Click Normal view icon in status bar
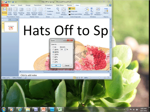This screenshot has width=150, height=112. (74, 78)
